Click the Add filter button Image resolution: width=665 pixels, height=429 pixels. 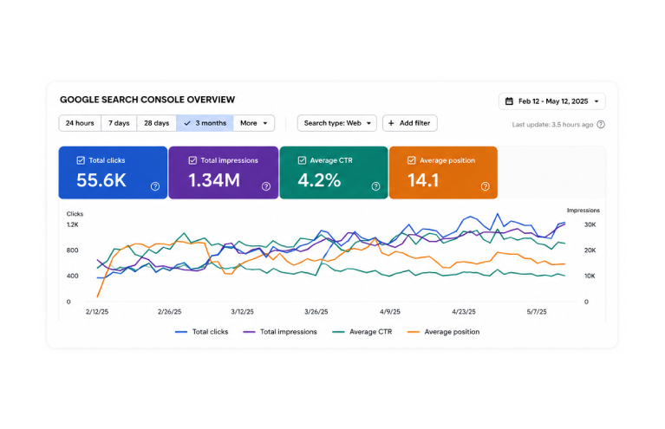click(x=410, y=123)
